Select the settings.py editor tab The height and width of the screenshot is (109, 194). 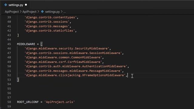[15, 5]
